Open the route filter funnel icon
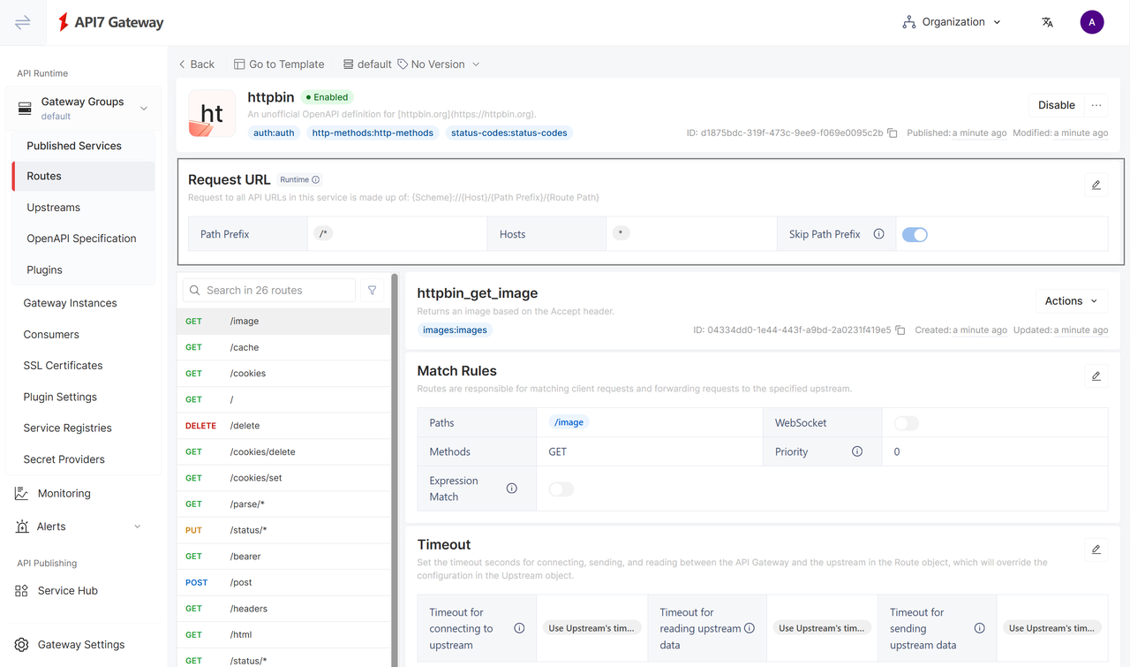 tap(373, 290)
